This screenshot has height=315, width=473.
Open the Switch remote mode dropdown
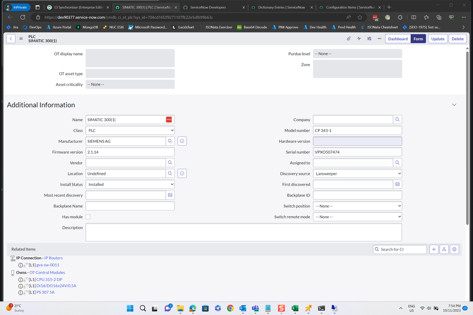pyautogui.click(x=357, y=217)
